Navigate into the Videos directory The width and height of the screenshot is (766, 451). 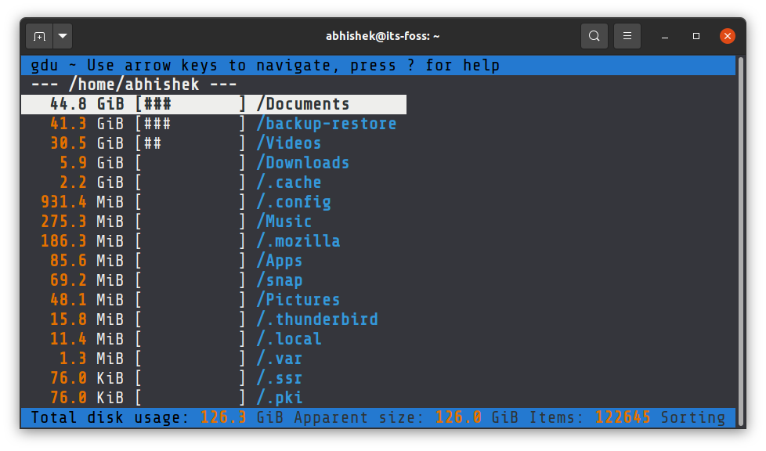pos(289,143)
